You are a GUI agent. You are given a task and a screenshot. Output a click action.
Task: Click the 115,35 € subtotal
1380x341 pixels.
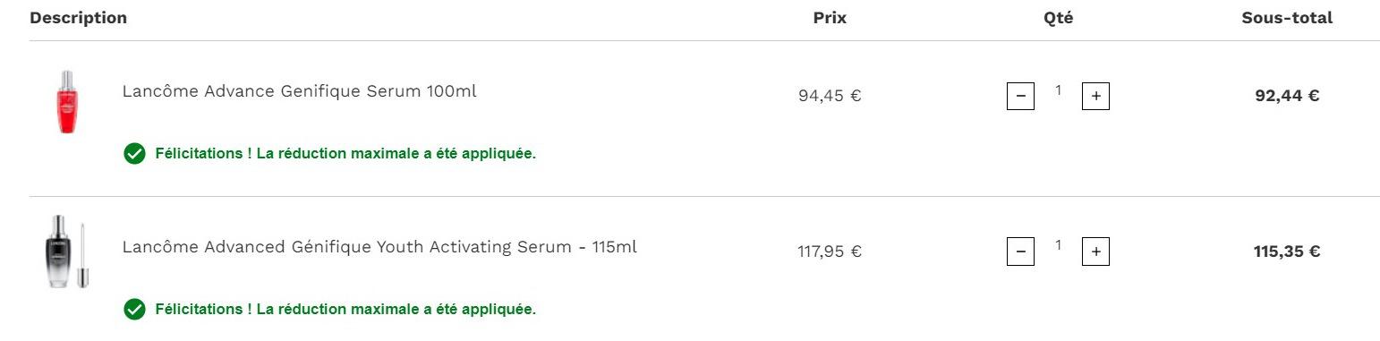1287,251
